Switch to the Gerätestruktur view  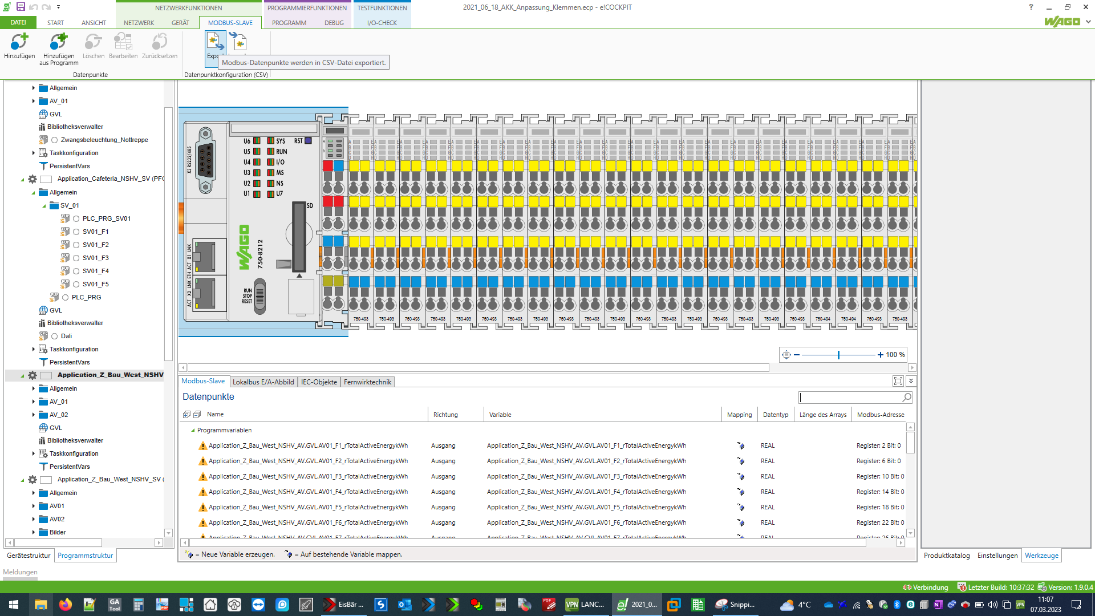click(29, 556)
